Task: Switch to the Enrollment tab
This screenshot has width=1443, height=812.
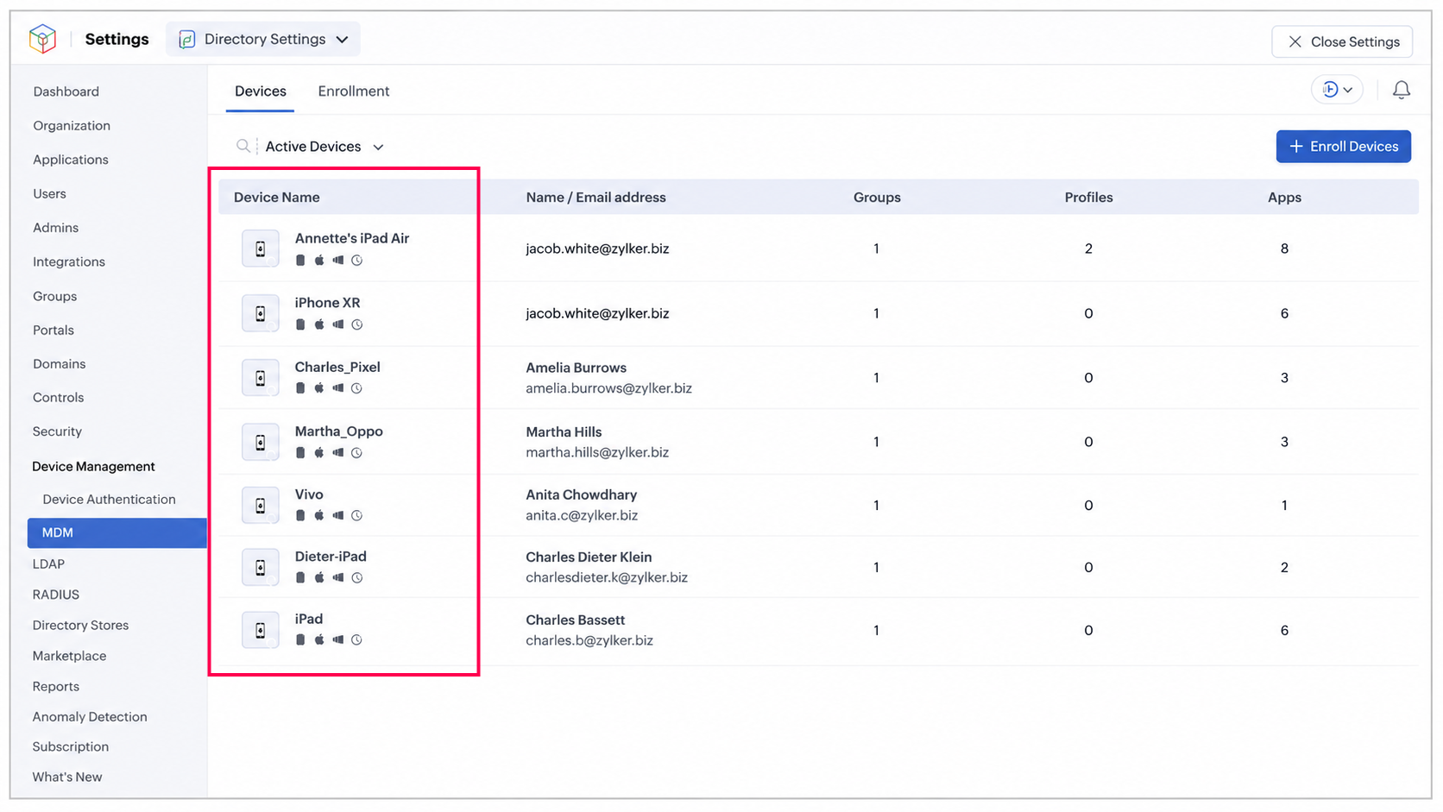Action: pos(354,91)
